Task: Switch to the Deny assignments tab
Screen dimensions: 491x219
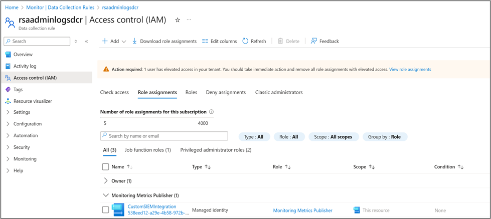Action: [x=226, y=92]
